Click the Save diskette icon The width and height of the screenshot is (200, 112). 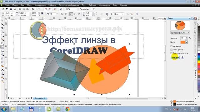click(11, 9)
